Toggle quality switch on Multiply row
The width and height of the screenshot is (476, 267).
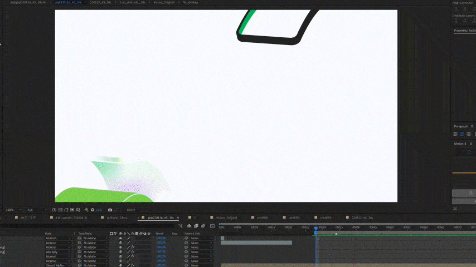(x=128, y=252)
